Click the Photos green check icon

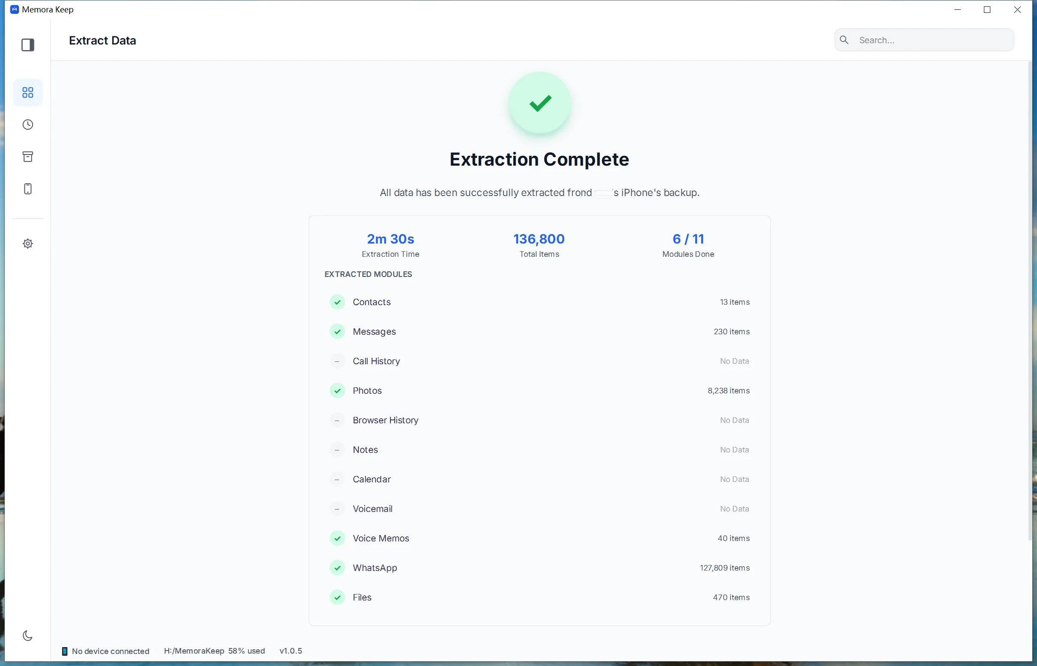(337, 390)
